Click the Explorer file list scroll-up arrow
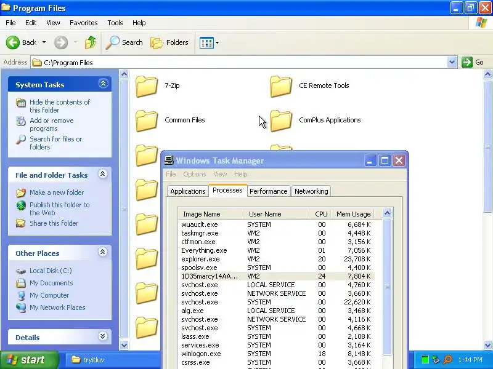This screenshot has width=493, height=369. point(487,74)
